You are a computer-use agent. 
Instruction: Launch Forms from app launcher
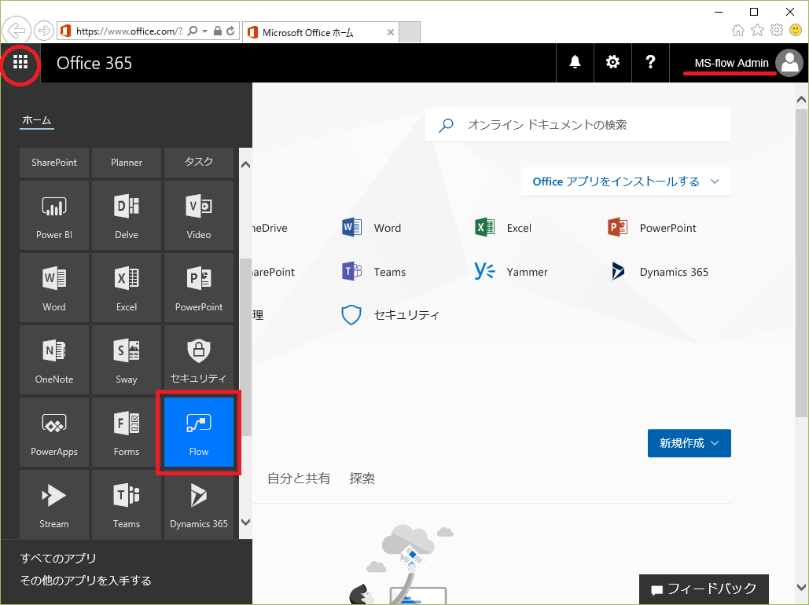click(x=127, y=431)
